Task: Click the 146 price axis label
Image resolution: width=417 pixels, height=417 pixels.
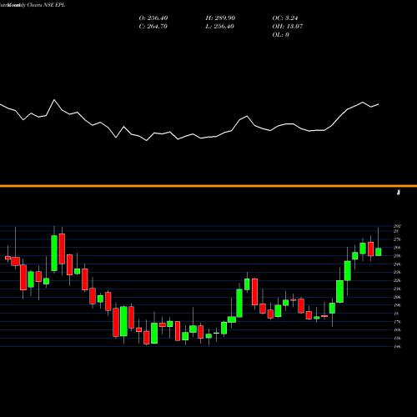Action: [x=397, y=347]
